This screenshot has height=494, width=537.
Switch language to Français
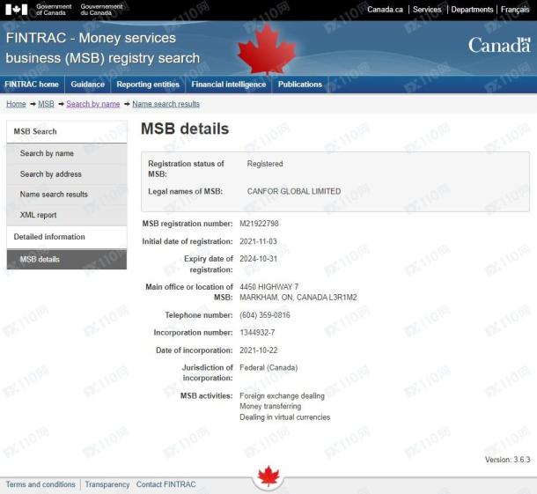tap(515, 10)
